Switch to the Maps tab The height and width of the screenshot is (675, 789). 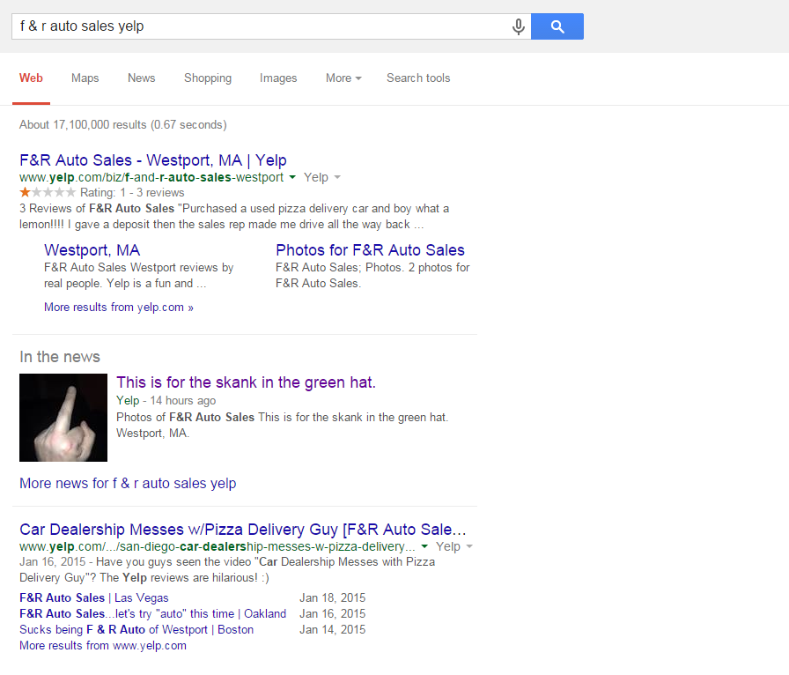(x=85, y=78)
